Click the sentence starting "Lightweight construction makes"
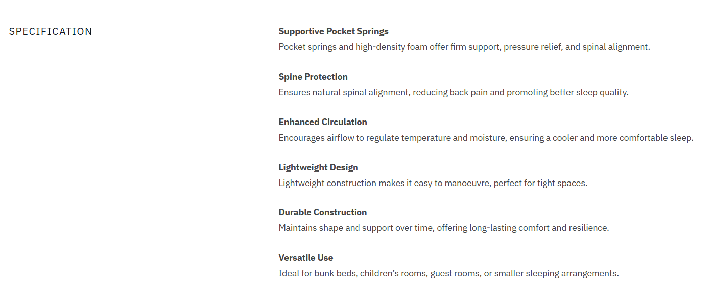713x303 pixels. [x=433, y=183]
